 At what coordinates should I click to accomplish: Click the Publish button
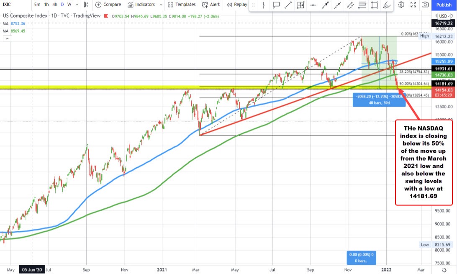(444, 5)
